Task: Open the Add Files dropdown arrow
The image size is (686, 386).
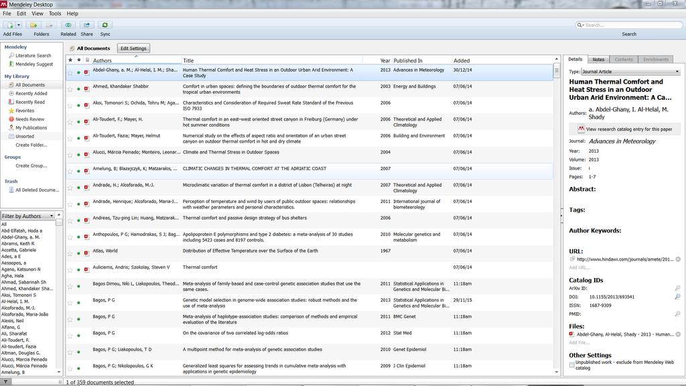Action: (x=19, y=25)
